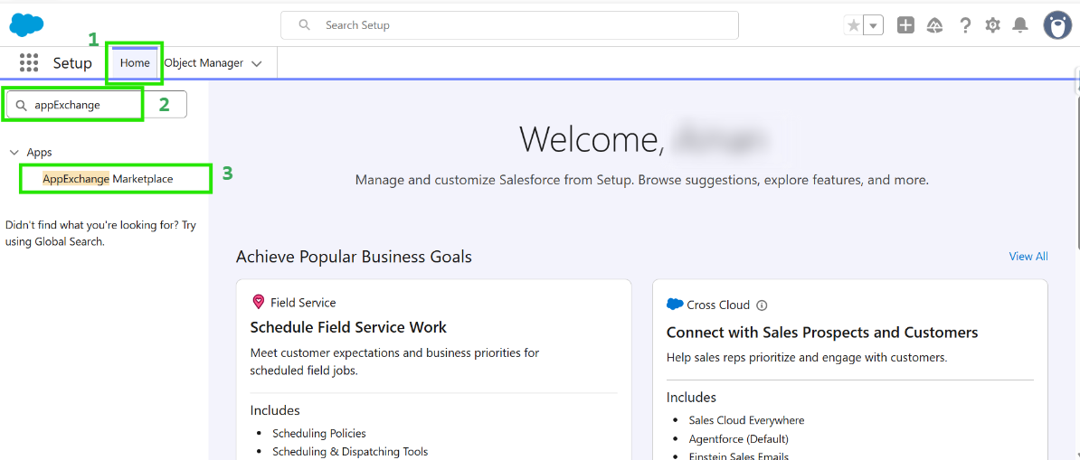Open the AppExchange Marketplace link
The image size is (1080, 460).
pyautogui.click(x=108, y=179)
